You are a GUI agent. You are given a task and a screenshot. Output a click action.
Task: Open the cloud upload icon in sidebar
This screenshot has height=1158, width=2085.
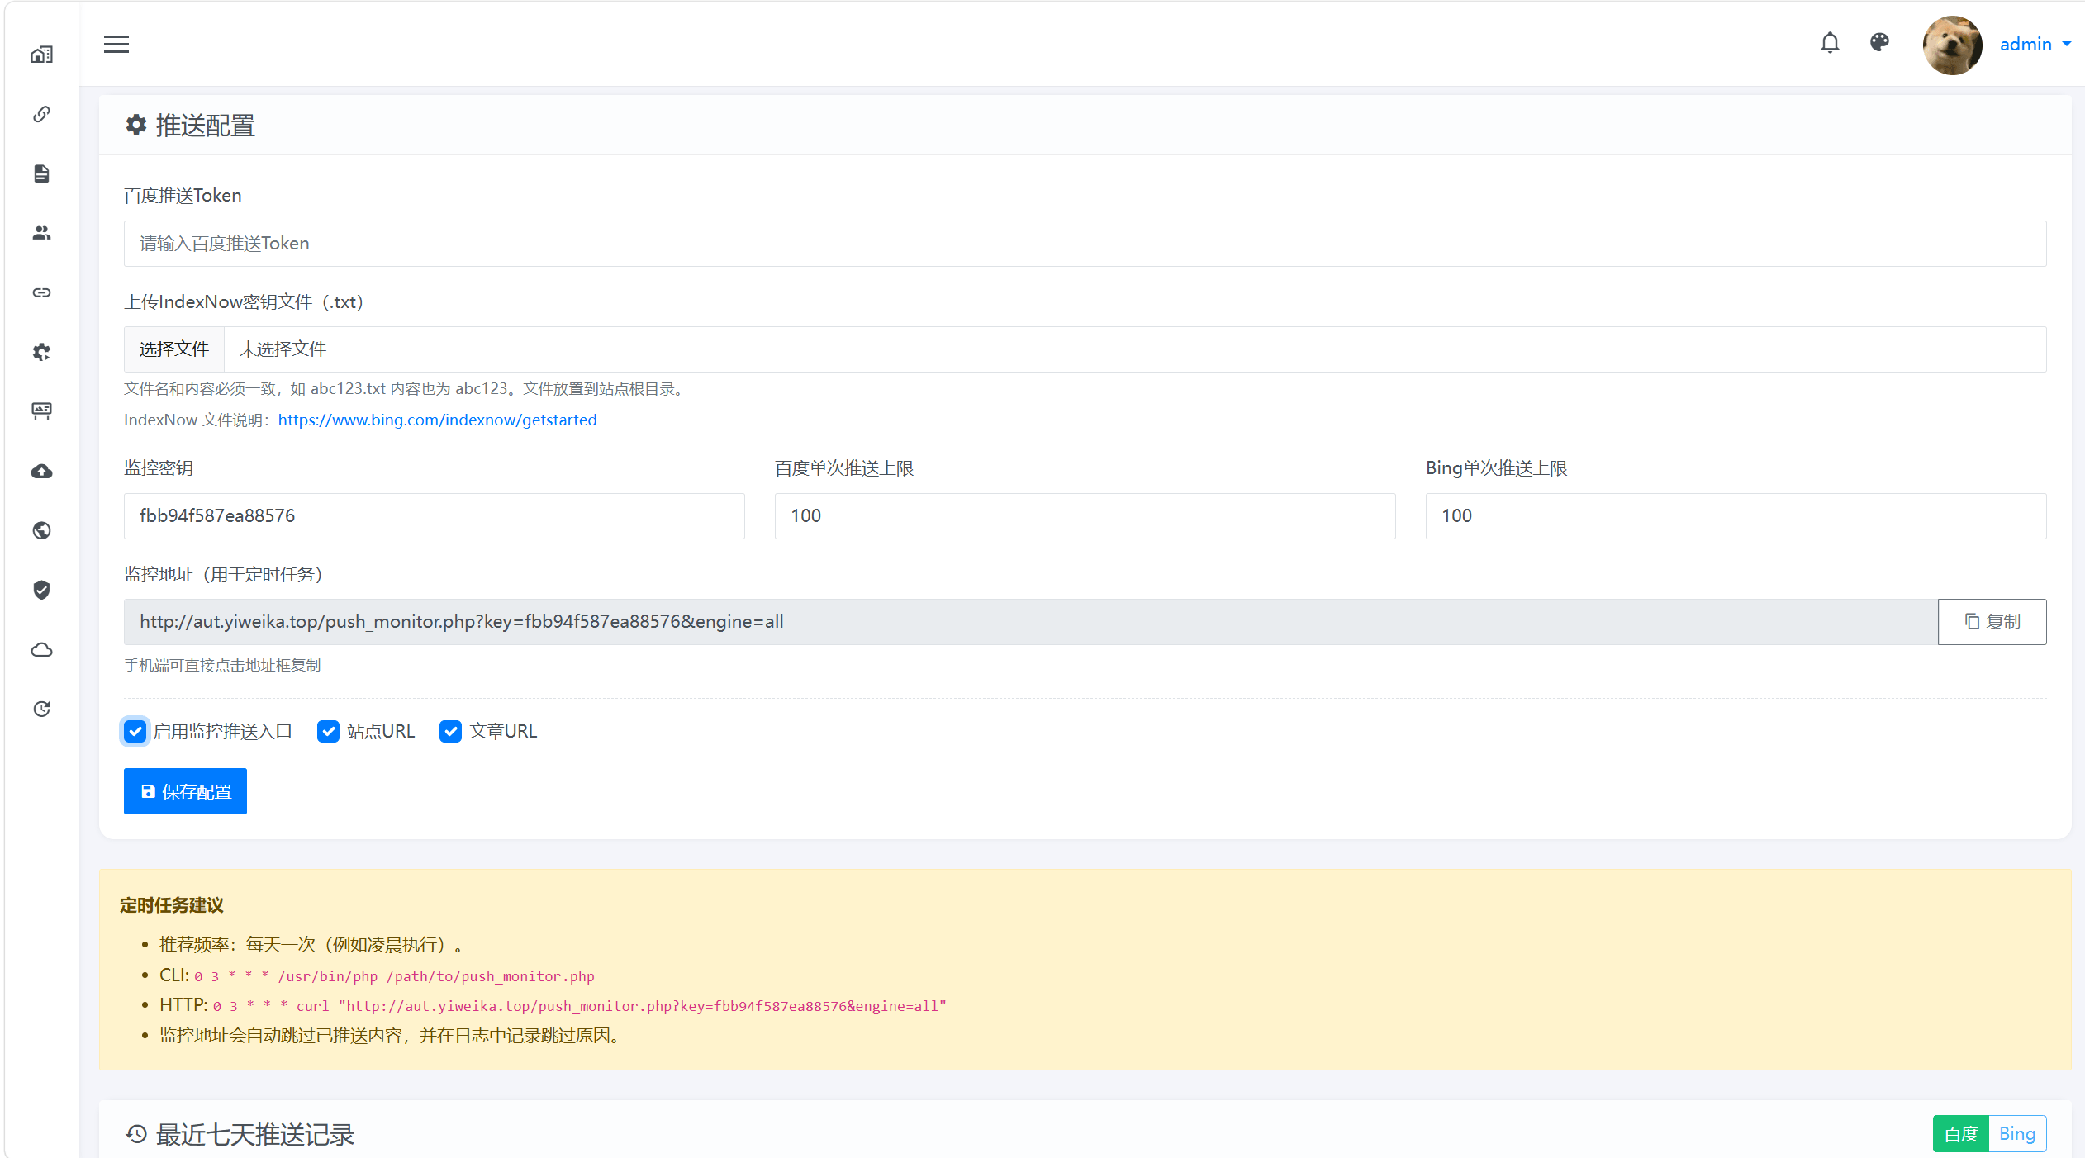coord(42,471)
